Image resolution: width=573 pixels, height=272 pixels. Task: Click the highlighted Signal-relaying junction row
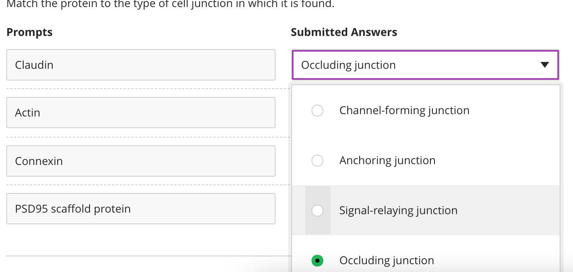point(398,210)
